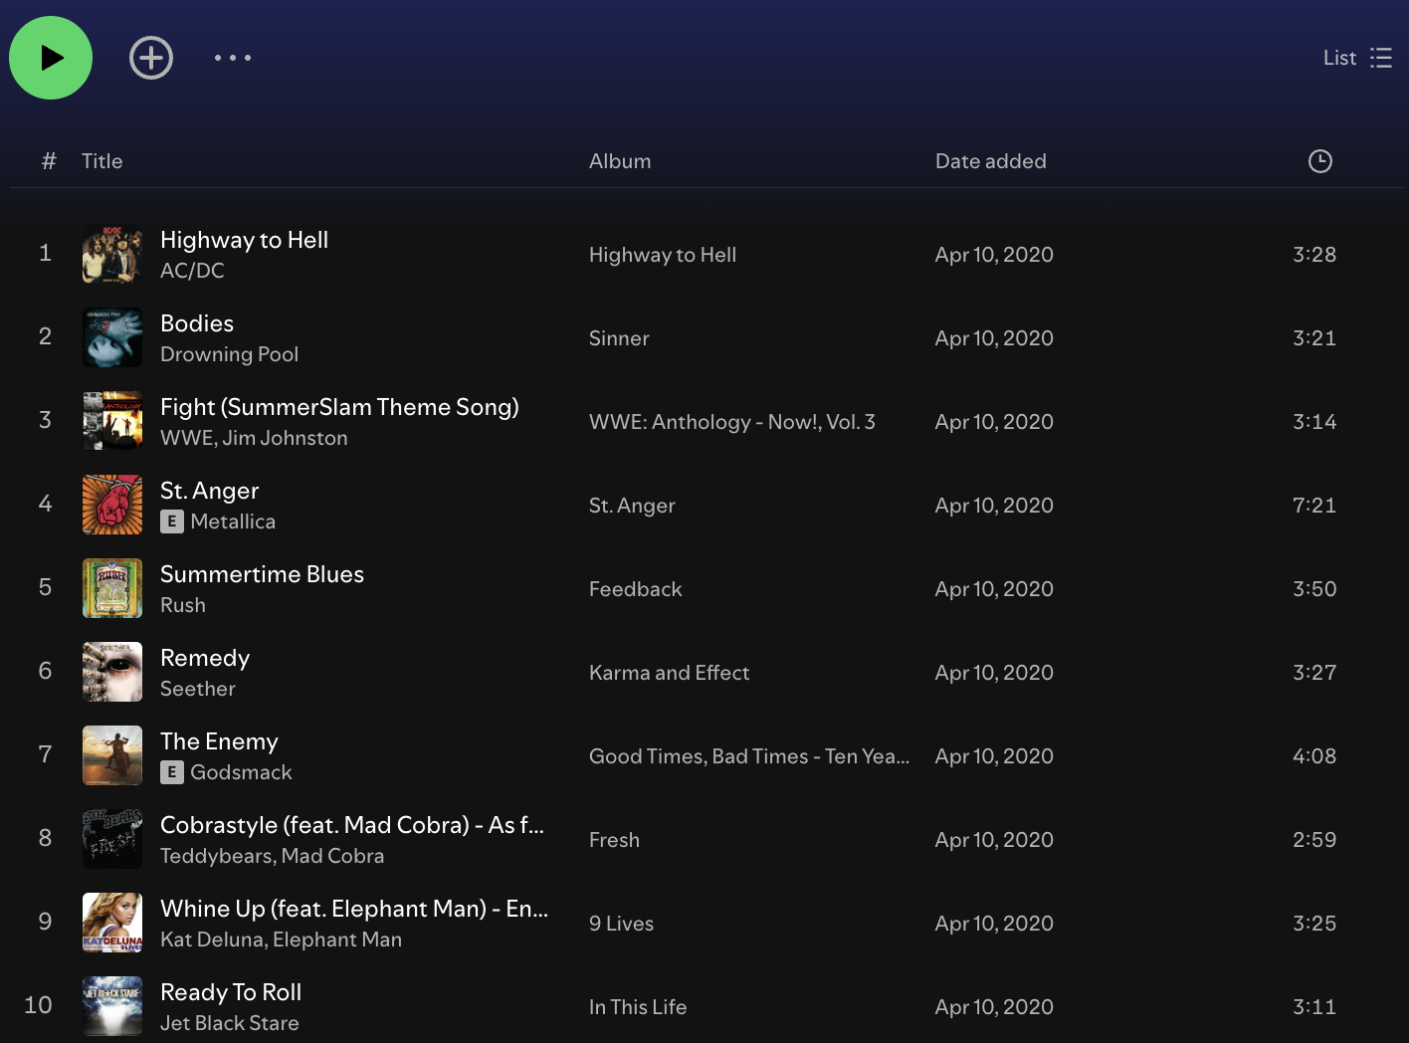Open the Fresh album link
The image size is (1409, 1043).
[x=614, y=840]
